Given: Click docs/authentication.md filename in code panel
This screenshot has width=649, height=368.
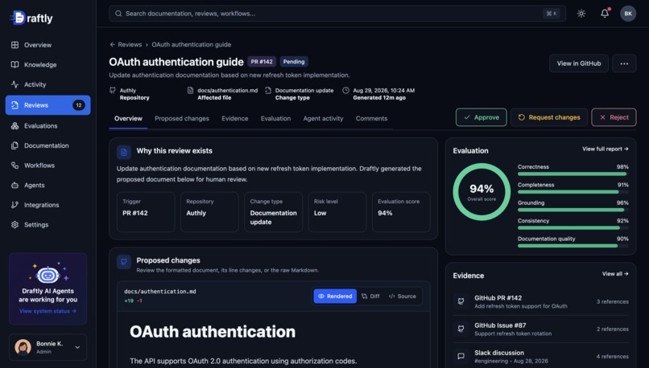Looking at the screenshot, I should tap(160, 292).
